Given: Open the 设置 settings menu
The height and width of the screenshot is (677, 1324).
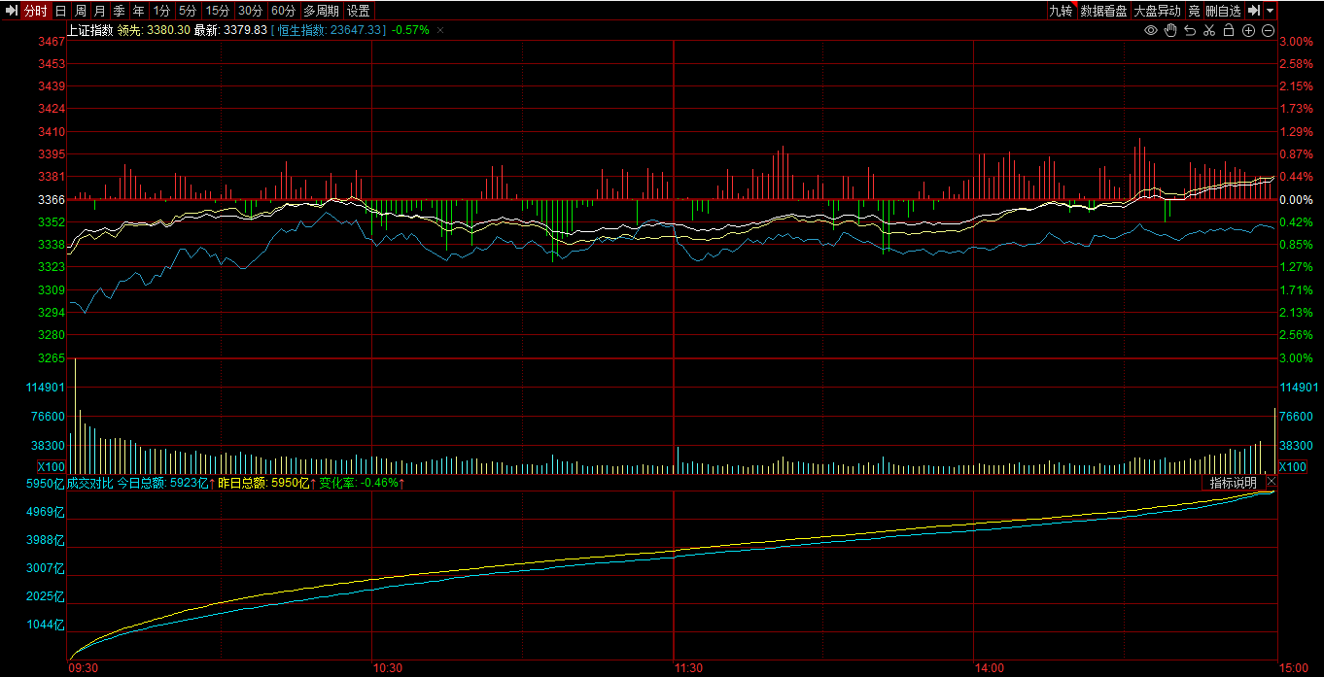Looking at the screenshot, I should pos(359,11).
